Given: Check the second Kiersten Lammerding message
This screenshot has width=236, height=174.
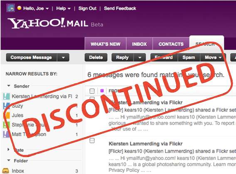Looking at the screenshot, I should click(92, 141).
